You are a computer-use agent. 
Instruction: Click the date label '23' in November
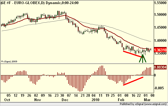pyautogui.click(x=56, y=95)
